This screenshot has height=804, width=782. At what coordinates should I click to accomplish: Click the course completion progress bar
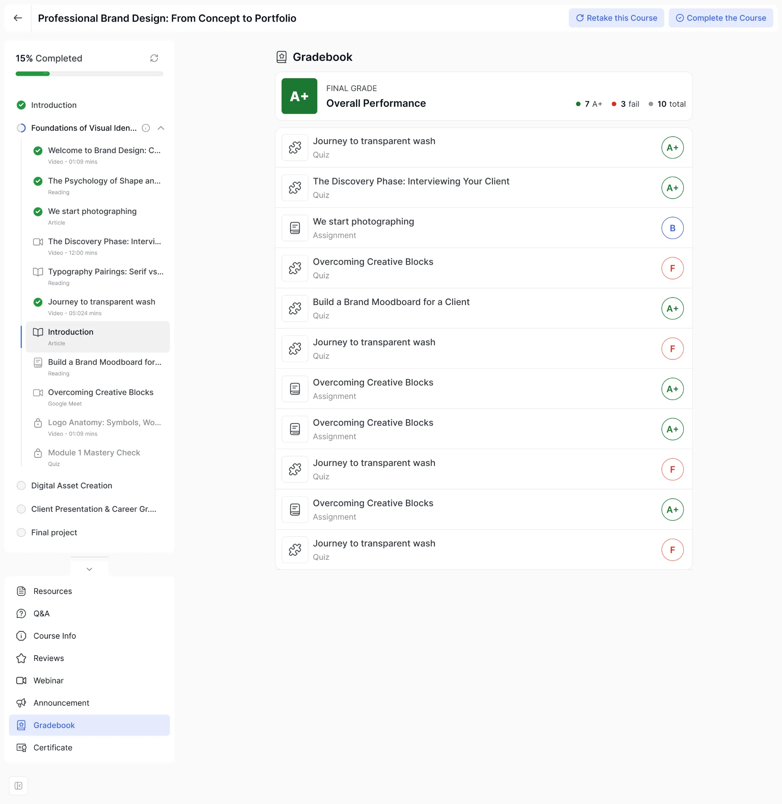[89, 74]
